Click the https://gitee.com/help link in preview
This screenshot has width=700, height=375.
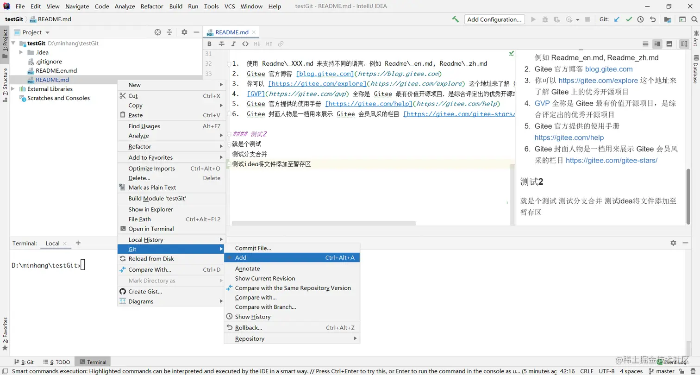(569, 137)
